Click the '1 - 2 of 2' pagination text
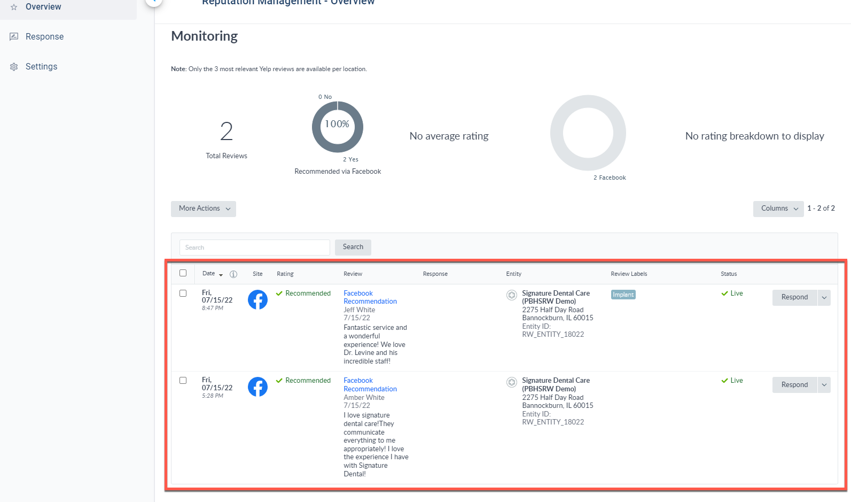 point(821,208)
